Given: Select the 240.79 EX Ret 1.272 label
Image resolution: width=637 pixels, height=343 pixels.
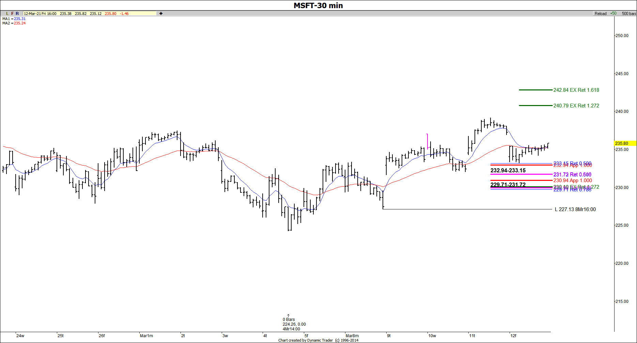Looking at the screenshot, I should pyautogui.click(x=576, y=106).
